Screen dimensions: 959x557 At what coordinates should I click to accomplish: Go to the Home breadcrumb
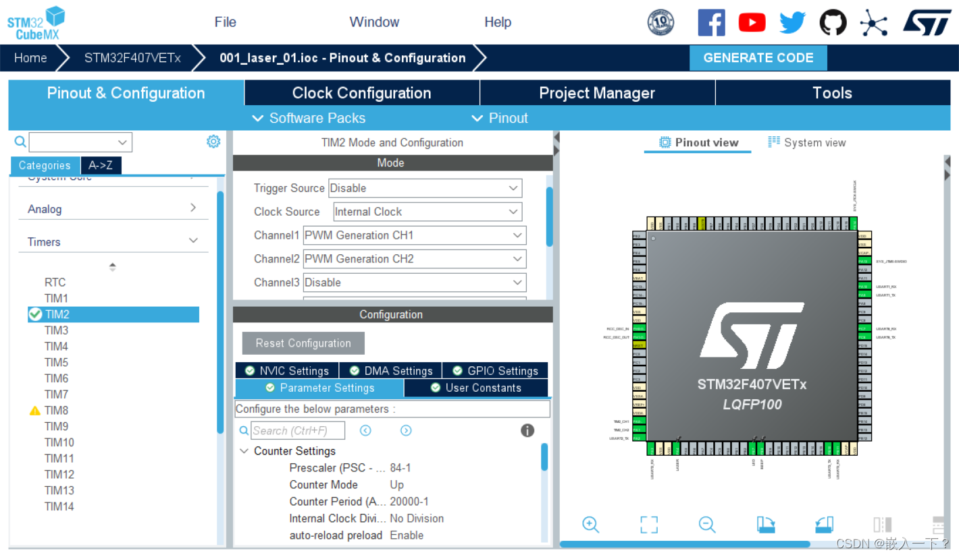coord(30,58)
